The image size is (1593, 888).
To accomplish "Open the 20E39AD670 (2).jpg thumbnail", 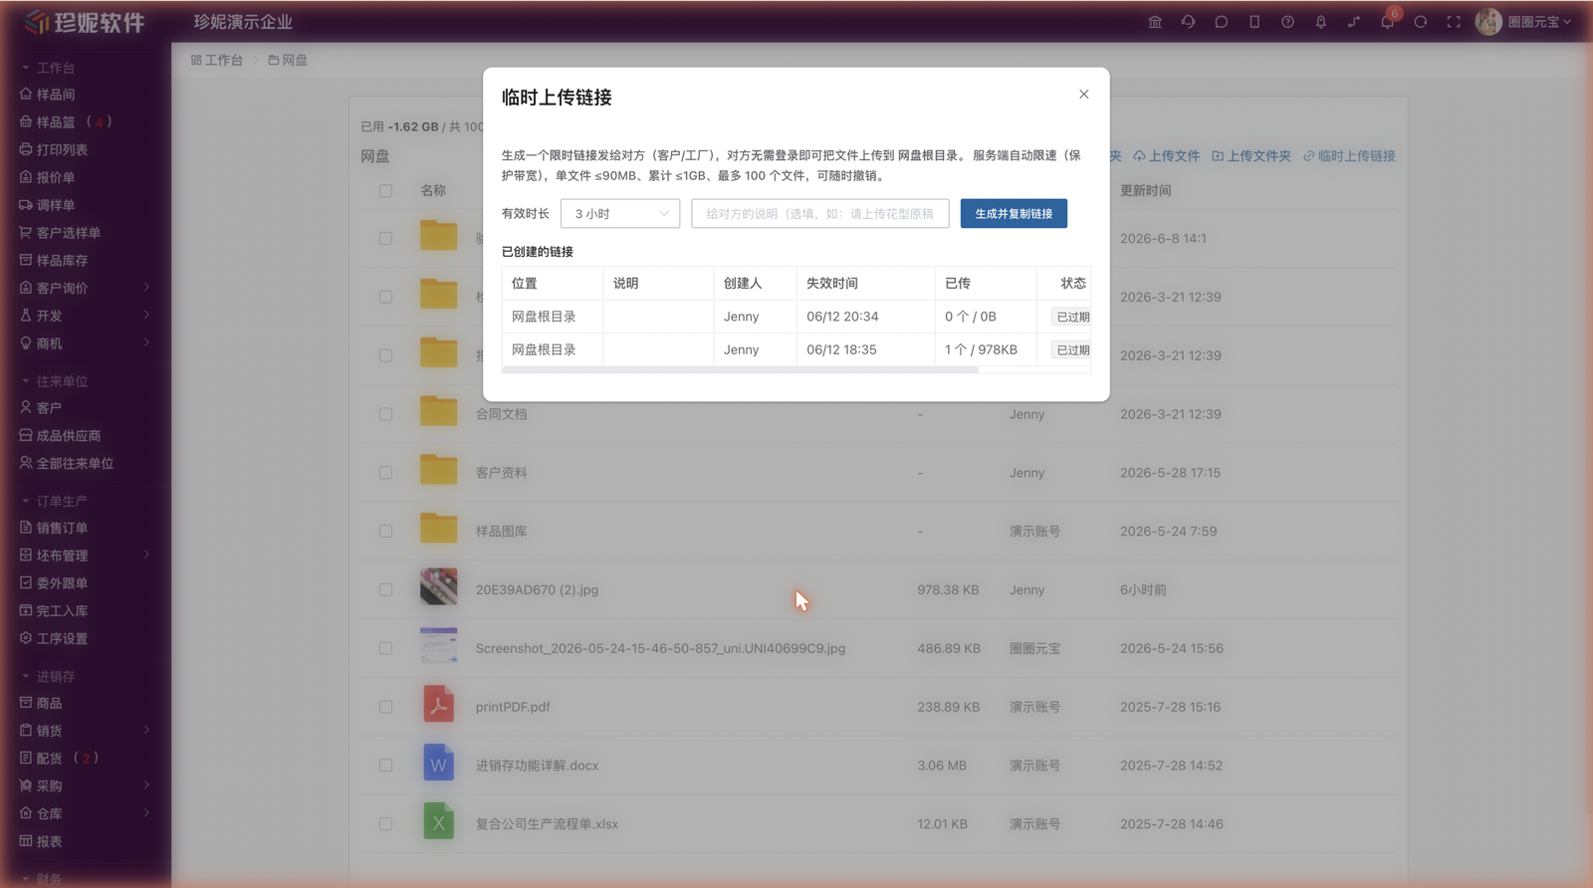I will [x=438, y=587].
